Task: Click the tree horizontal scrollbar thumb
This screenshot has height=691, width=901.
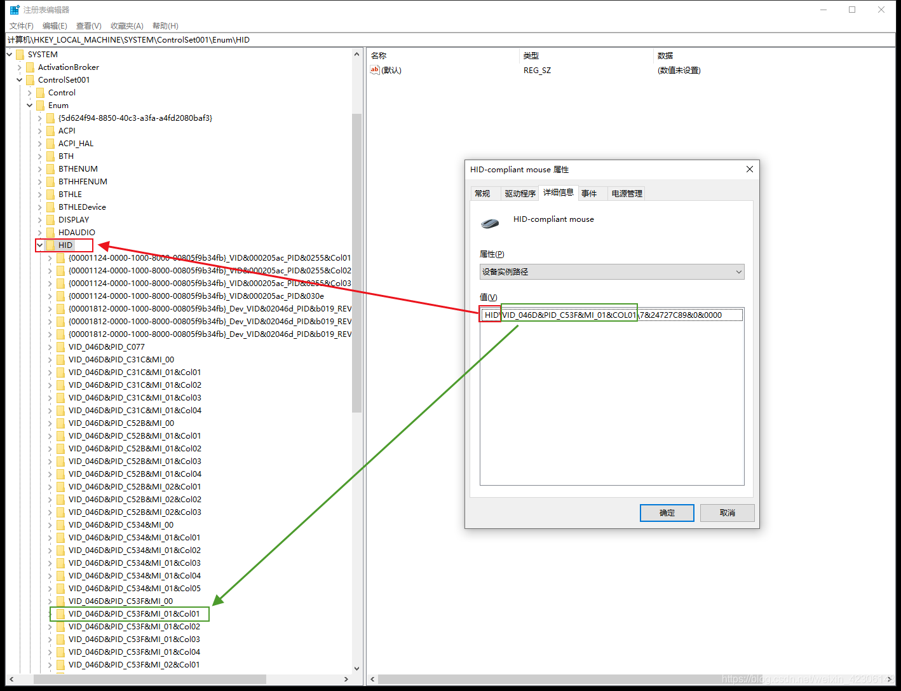Action: tap(150, 679)
